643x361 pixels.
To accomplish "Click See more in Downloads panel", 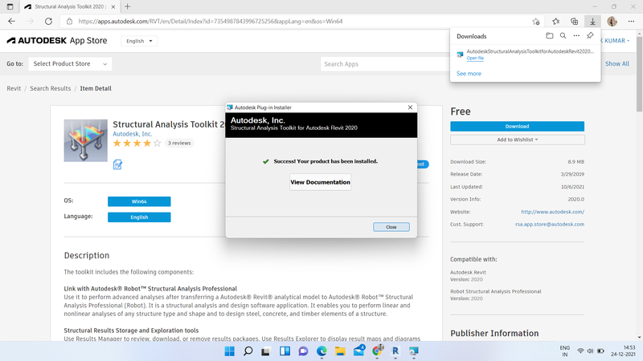I will coord(469,74).
